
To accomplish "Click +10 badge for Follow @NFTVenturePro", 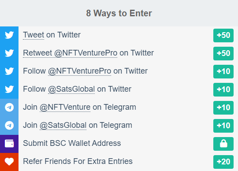I will click(x=223, y=71).
